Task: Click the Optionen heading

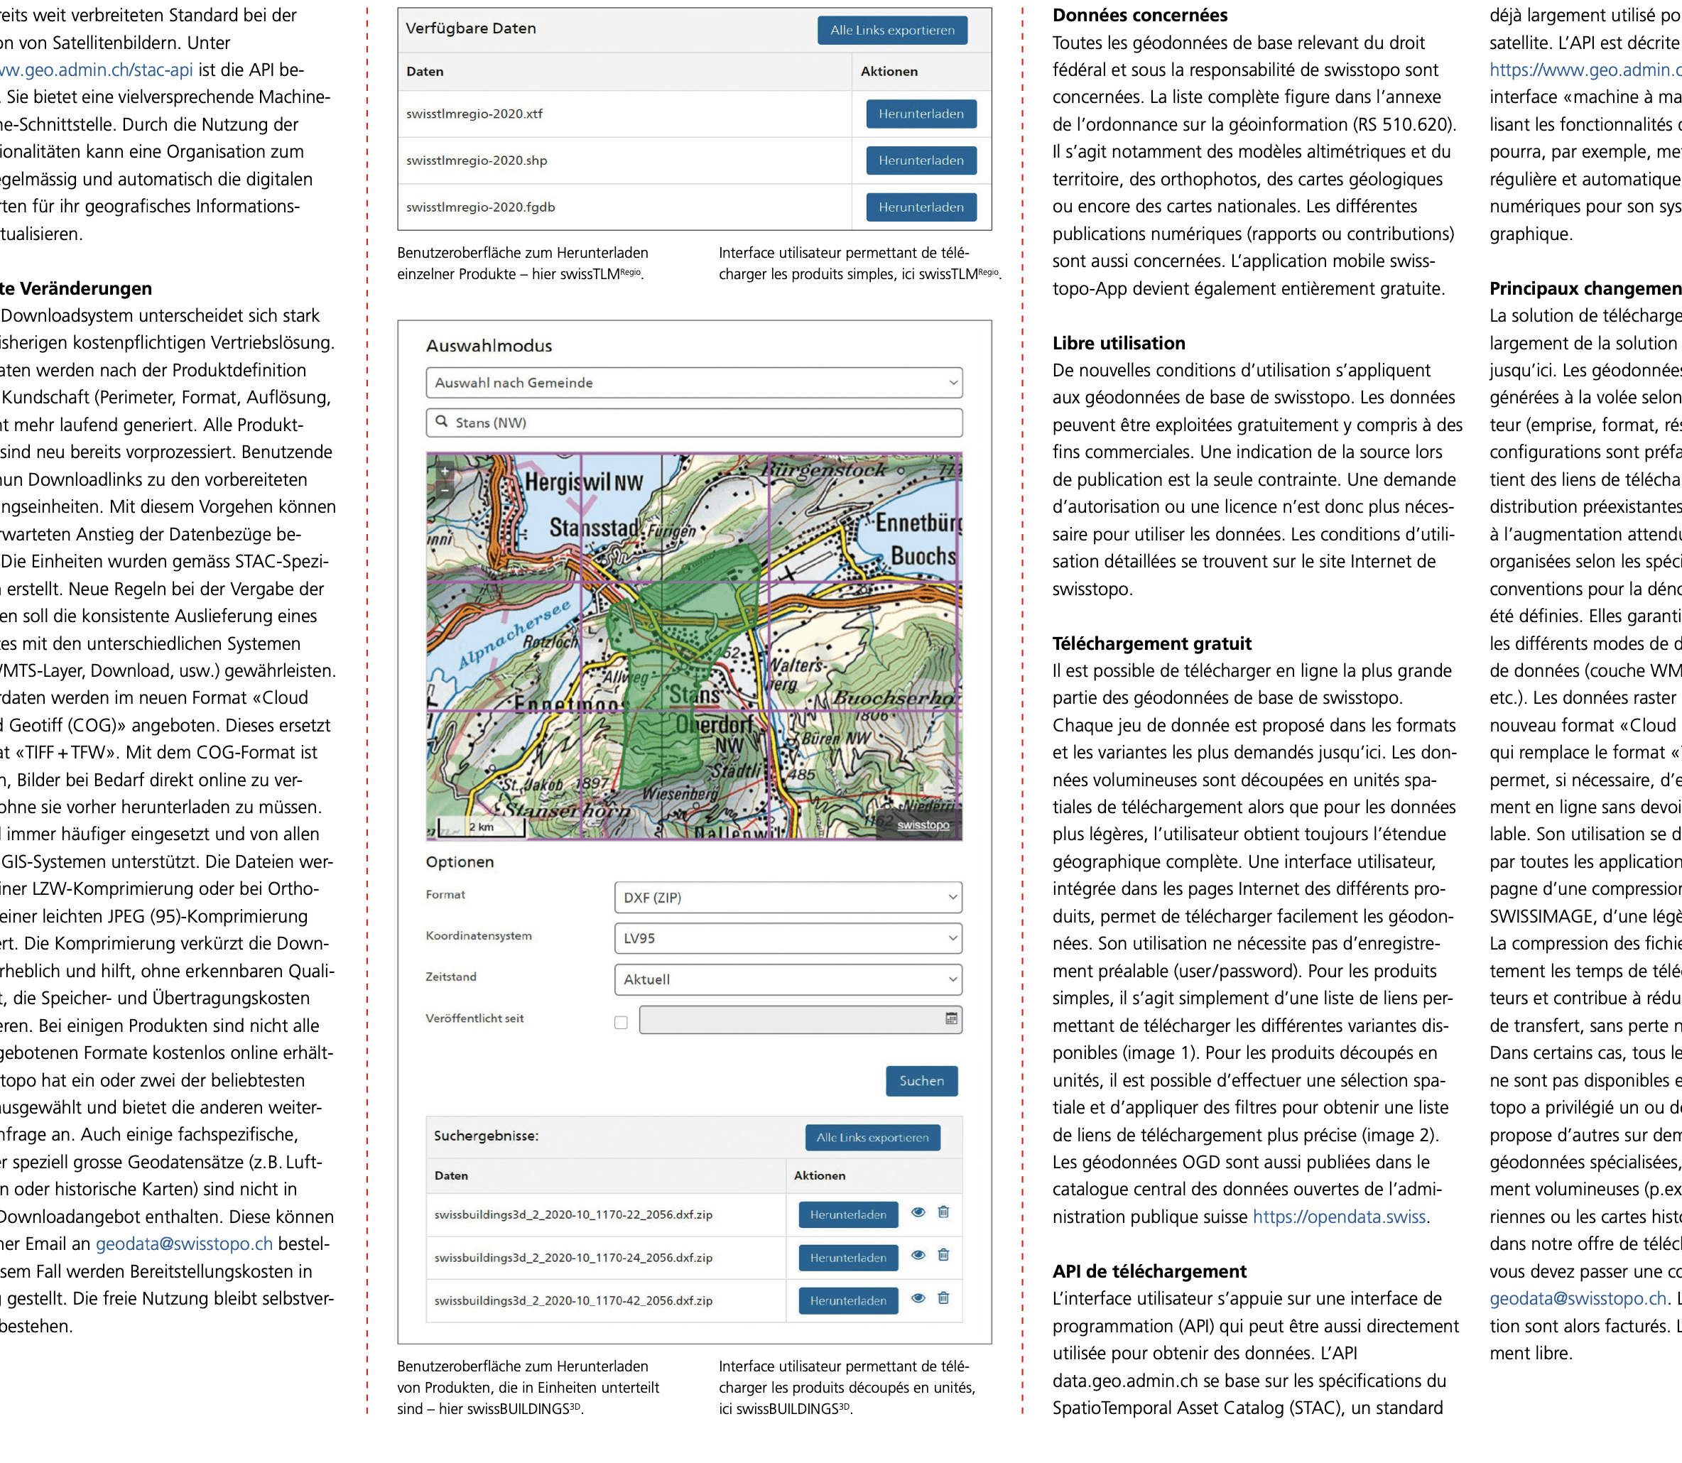Action: tap(460, 862)
